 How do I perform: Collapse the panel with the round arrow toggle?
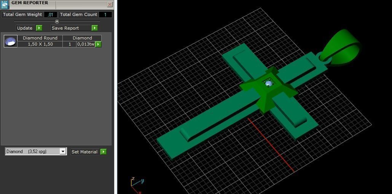click(x=57, y=21)
